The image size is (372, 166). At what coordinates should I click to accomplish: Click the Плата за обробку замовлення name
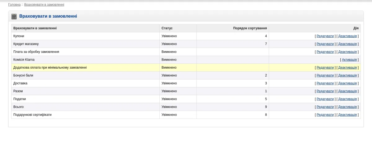click(x=36, y=52)
